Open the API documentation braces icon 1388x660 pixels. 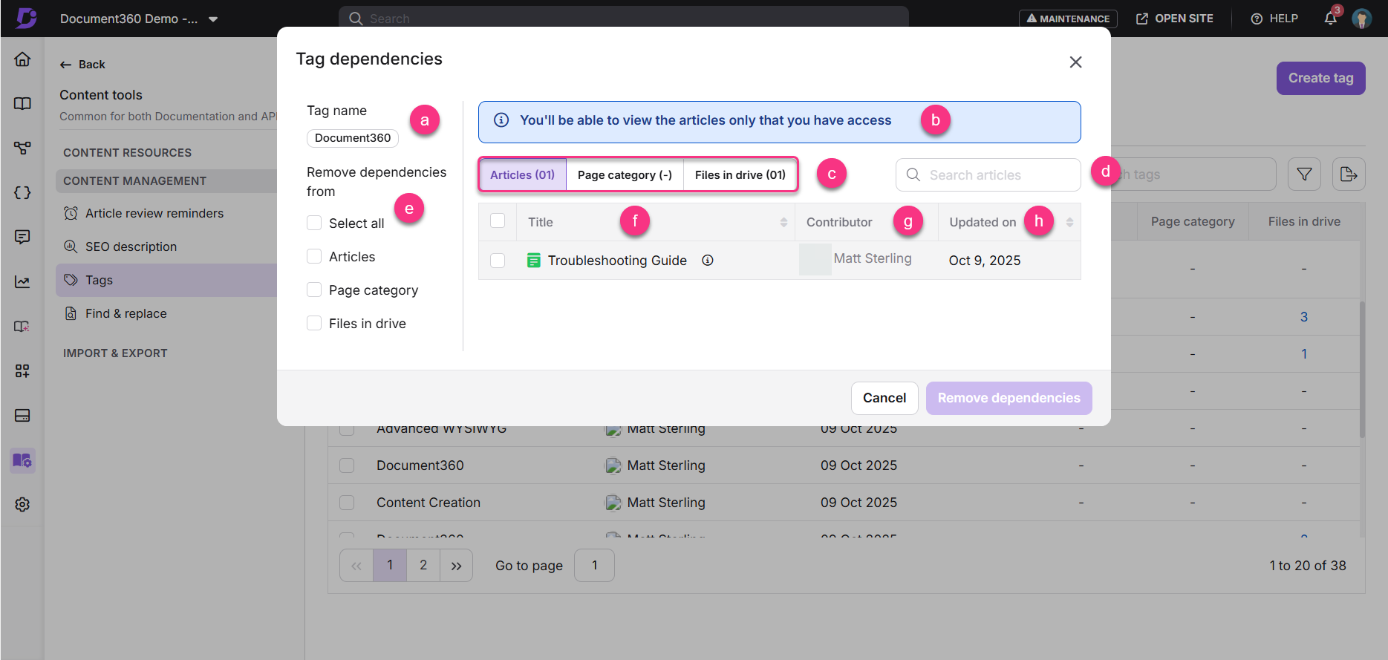point(22,193)
